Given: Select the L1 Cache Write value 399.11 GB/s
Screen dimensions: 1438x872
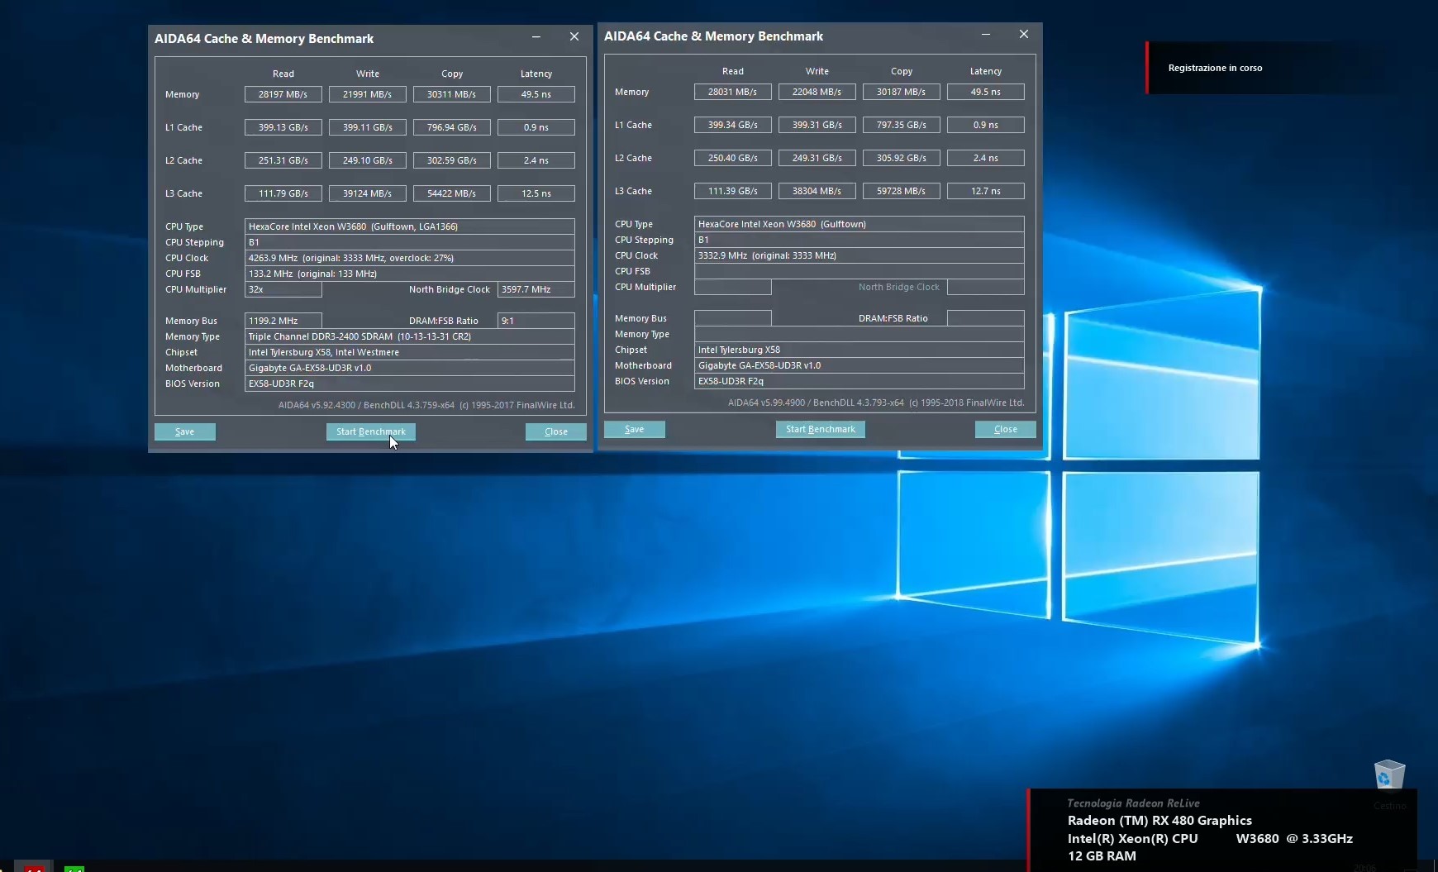Looking at the screenshot, I should tap(368, 127).
